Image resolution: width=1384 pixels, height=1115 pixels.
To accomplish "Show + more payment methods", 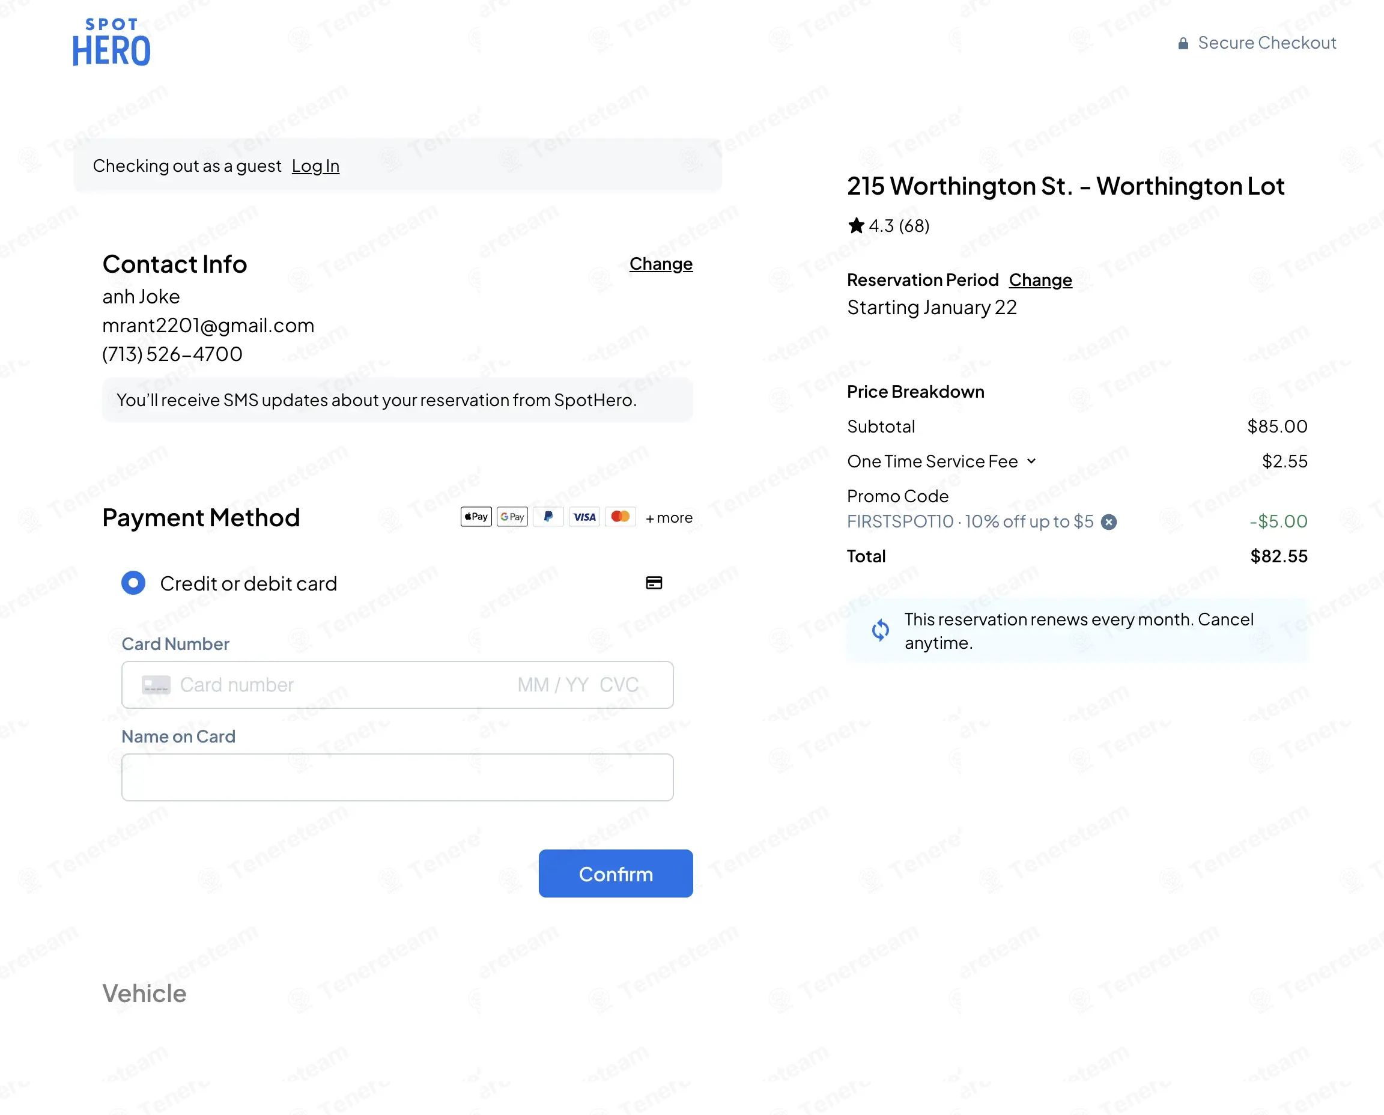I will click(669, 518).
